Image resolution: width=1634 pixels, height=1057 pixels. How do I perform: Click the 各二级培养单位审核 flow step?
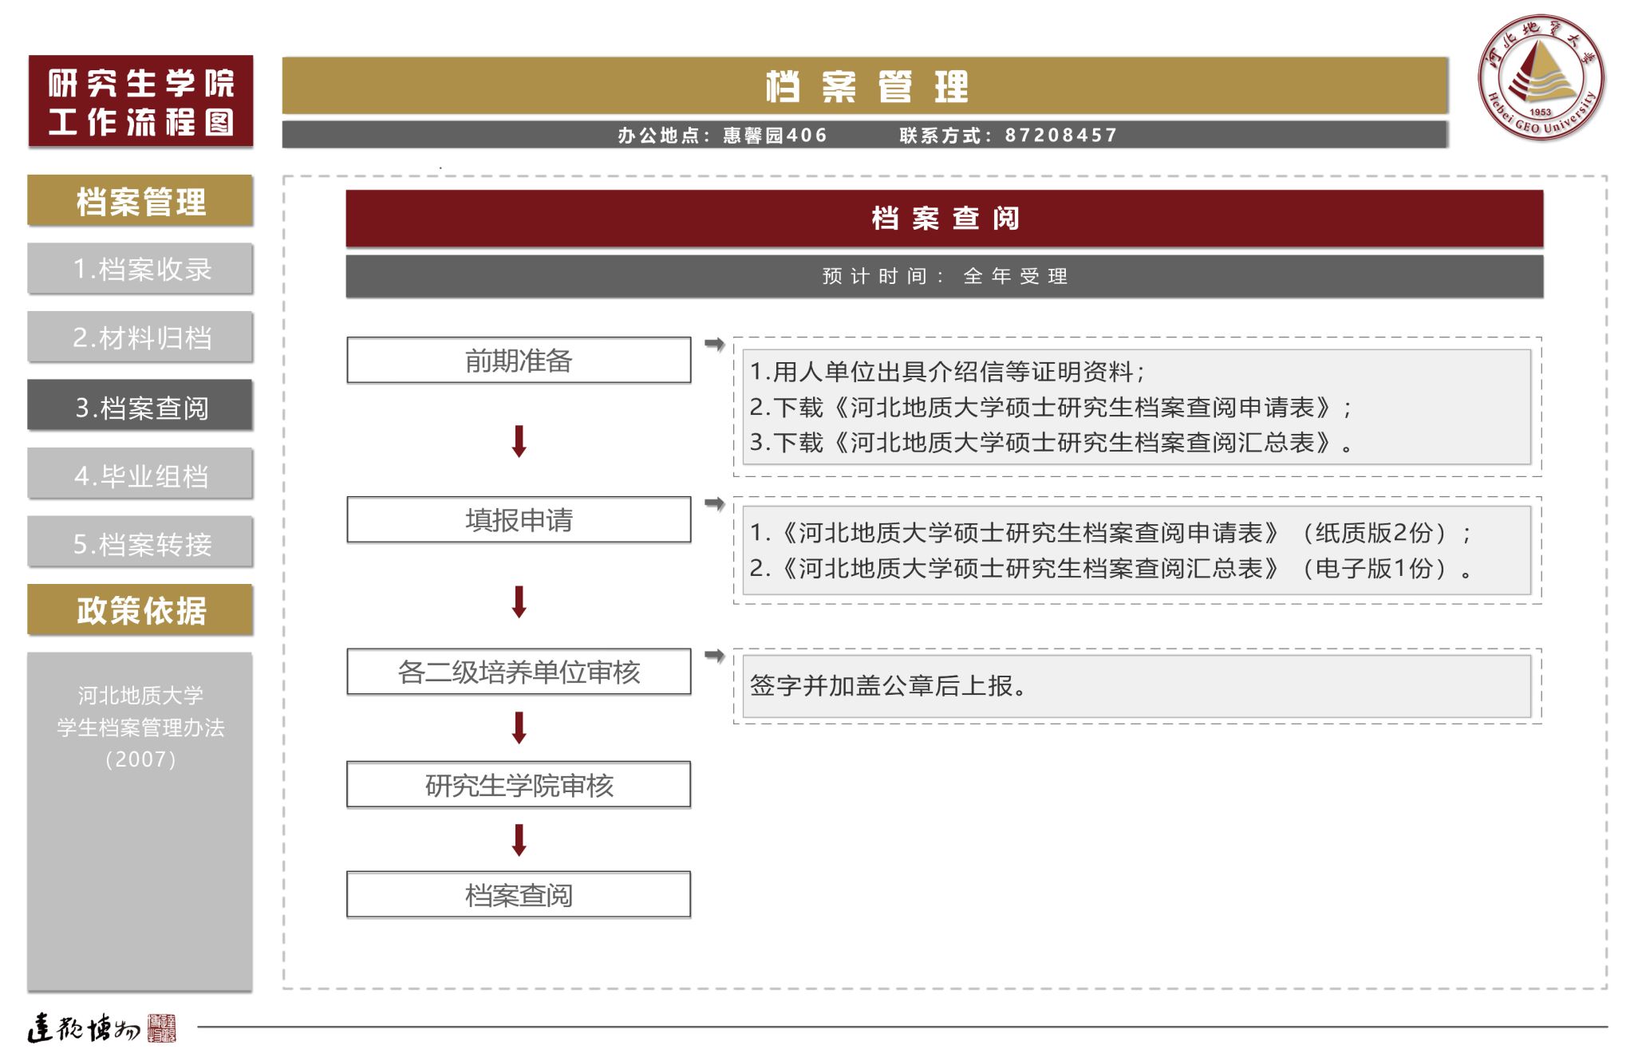click(x=519, y=672)
